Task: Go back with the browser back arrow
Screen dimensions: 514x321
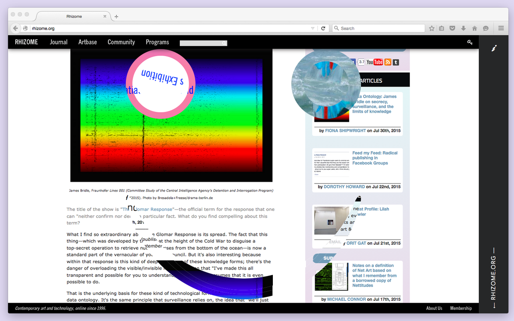Action: pyautogui.click(x=15, y=28)
